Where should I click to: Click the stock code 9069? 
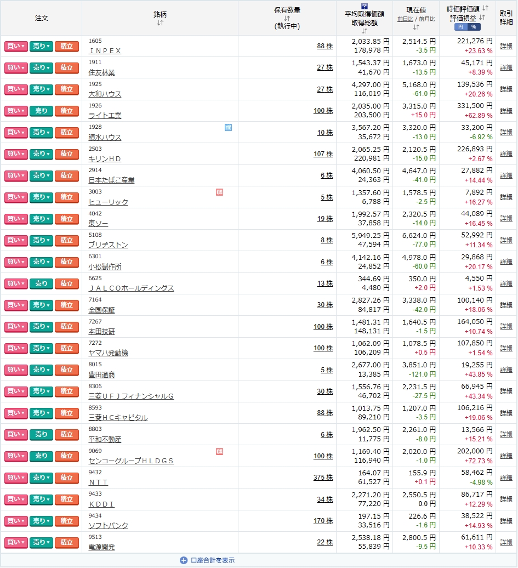click(95, 451)
